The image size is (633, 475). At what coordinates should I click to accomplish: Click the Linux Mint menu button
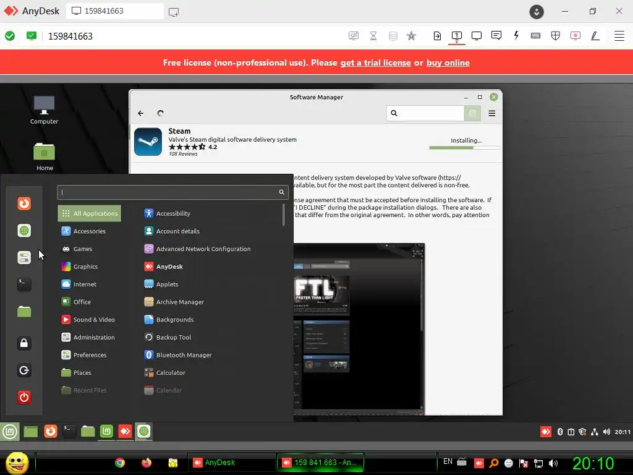10,431
